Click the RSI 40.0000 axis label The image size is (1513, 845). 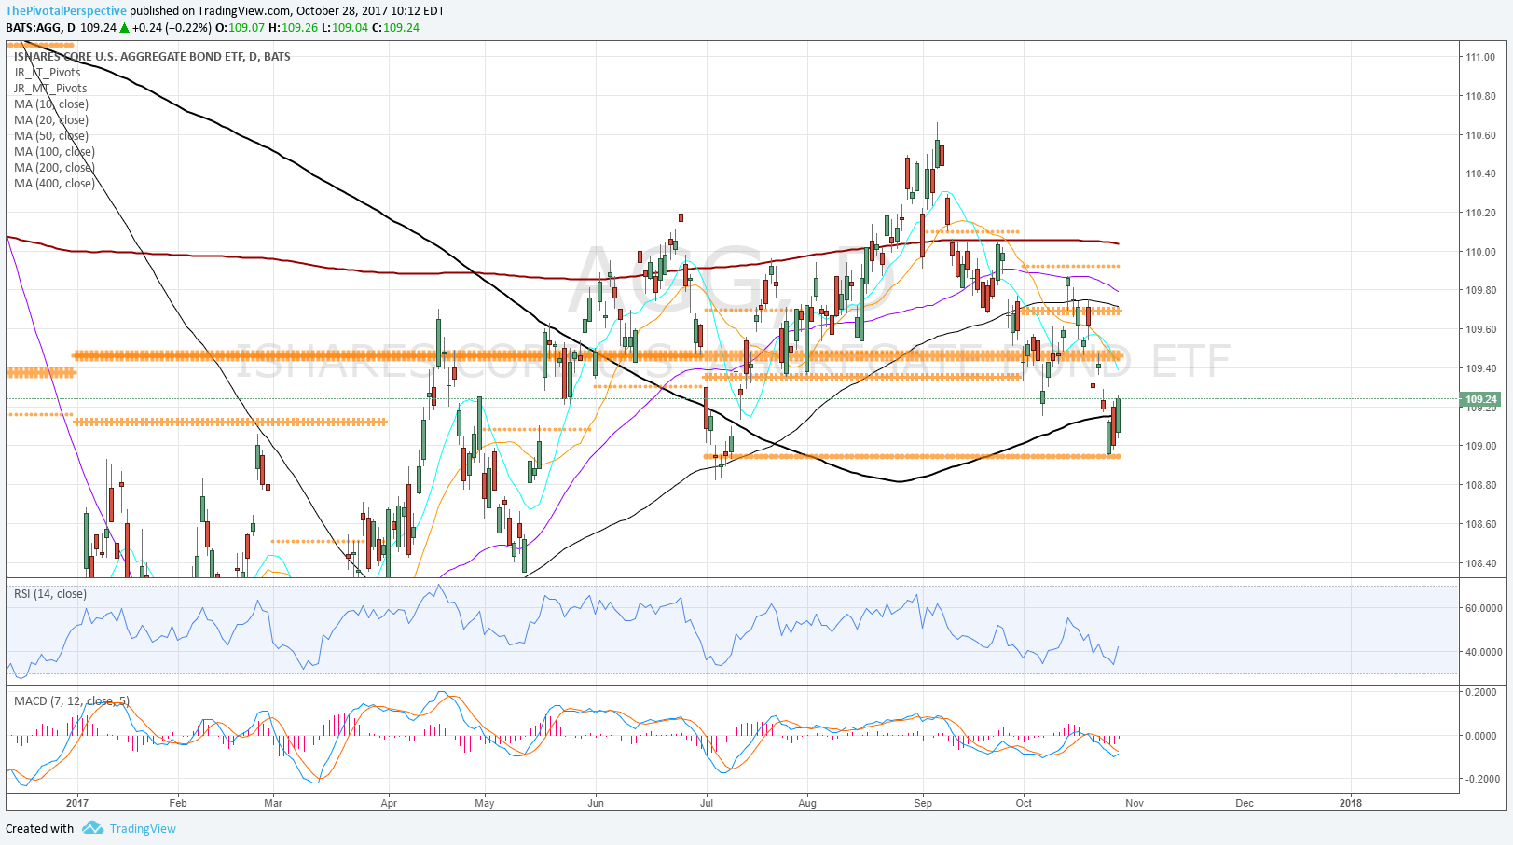point(1483,652)
